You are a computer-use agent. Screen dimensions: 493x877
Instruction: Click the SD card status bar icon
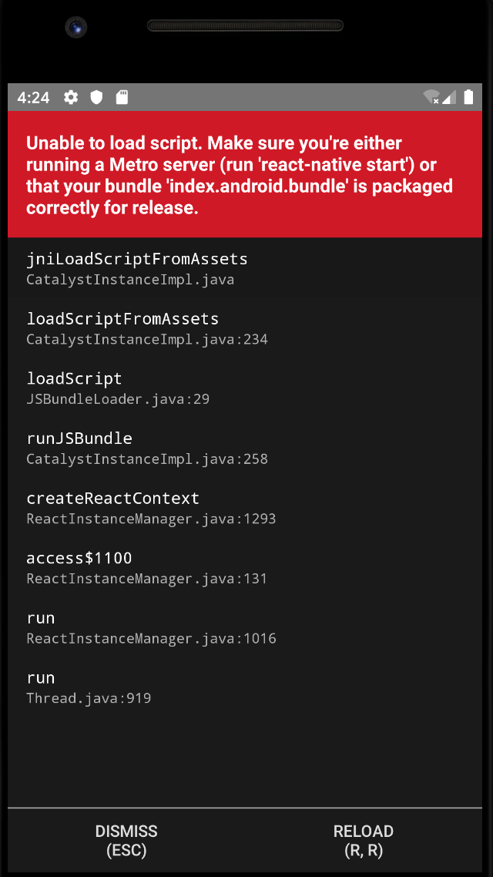click(122, 97)
